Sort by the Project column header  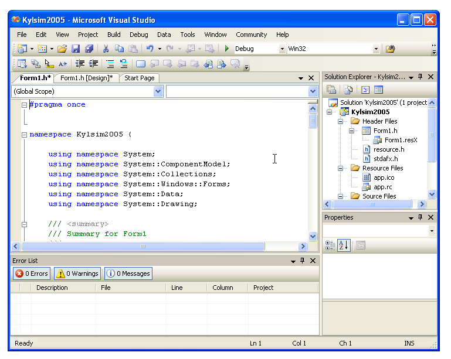pyautogui.click(x=283, y=288)
